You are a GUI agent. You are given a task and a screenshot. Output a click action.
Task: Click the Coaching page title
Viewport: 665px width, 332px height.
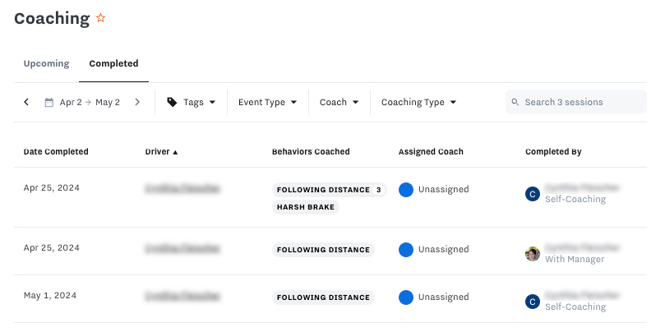tap(52, 18)
